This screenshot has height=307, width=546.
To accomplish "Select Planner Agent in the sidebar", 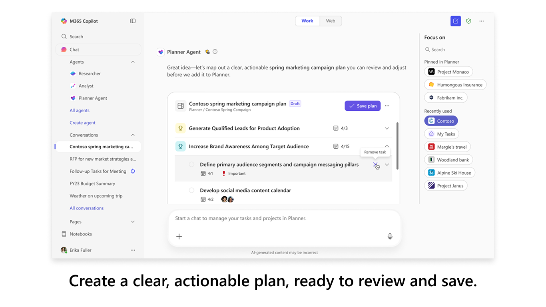I will point(93,98).
